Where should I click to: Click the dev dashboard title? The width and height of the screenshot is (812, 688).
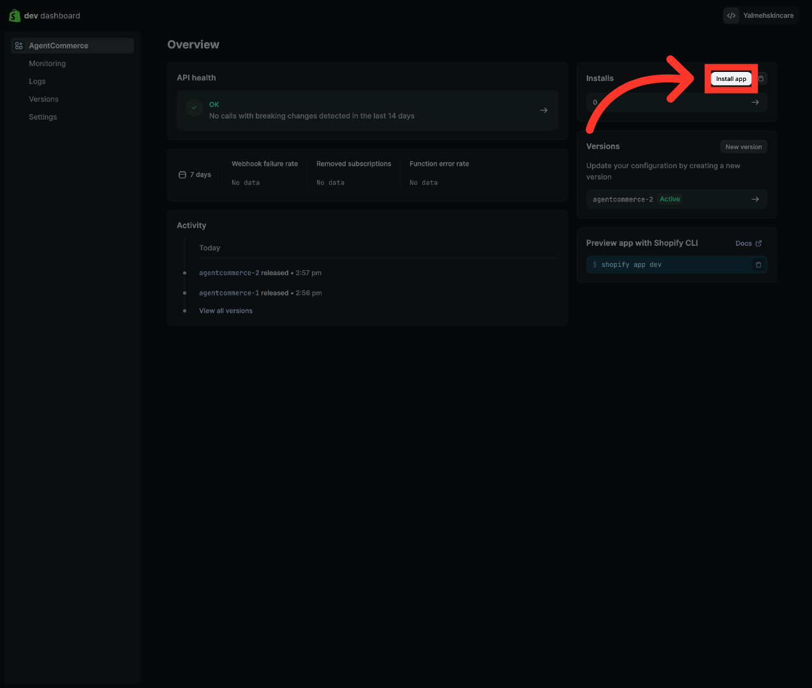(x=52, y=16)
